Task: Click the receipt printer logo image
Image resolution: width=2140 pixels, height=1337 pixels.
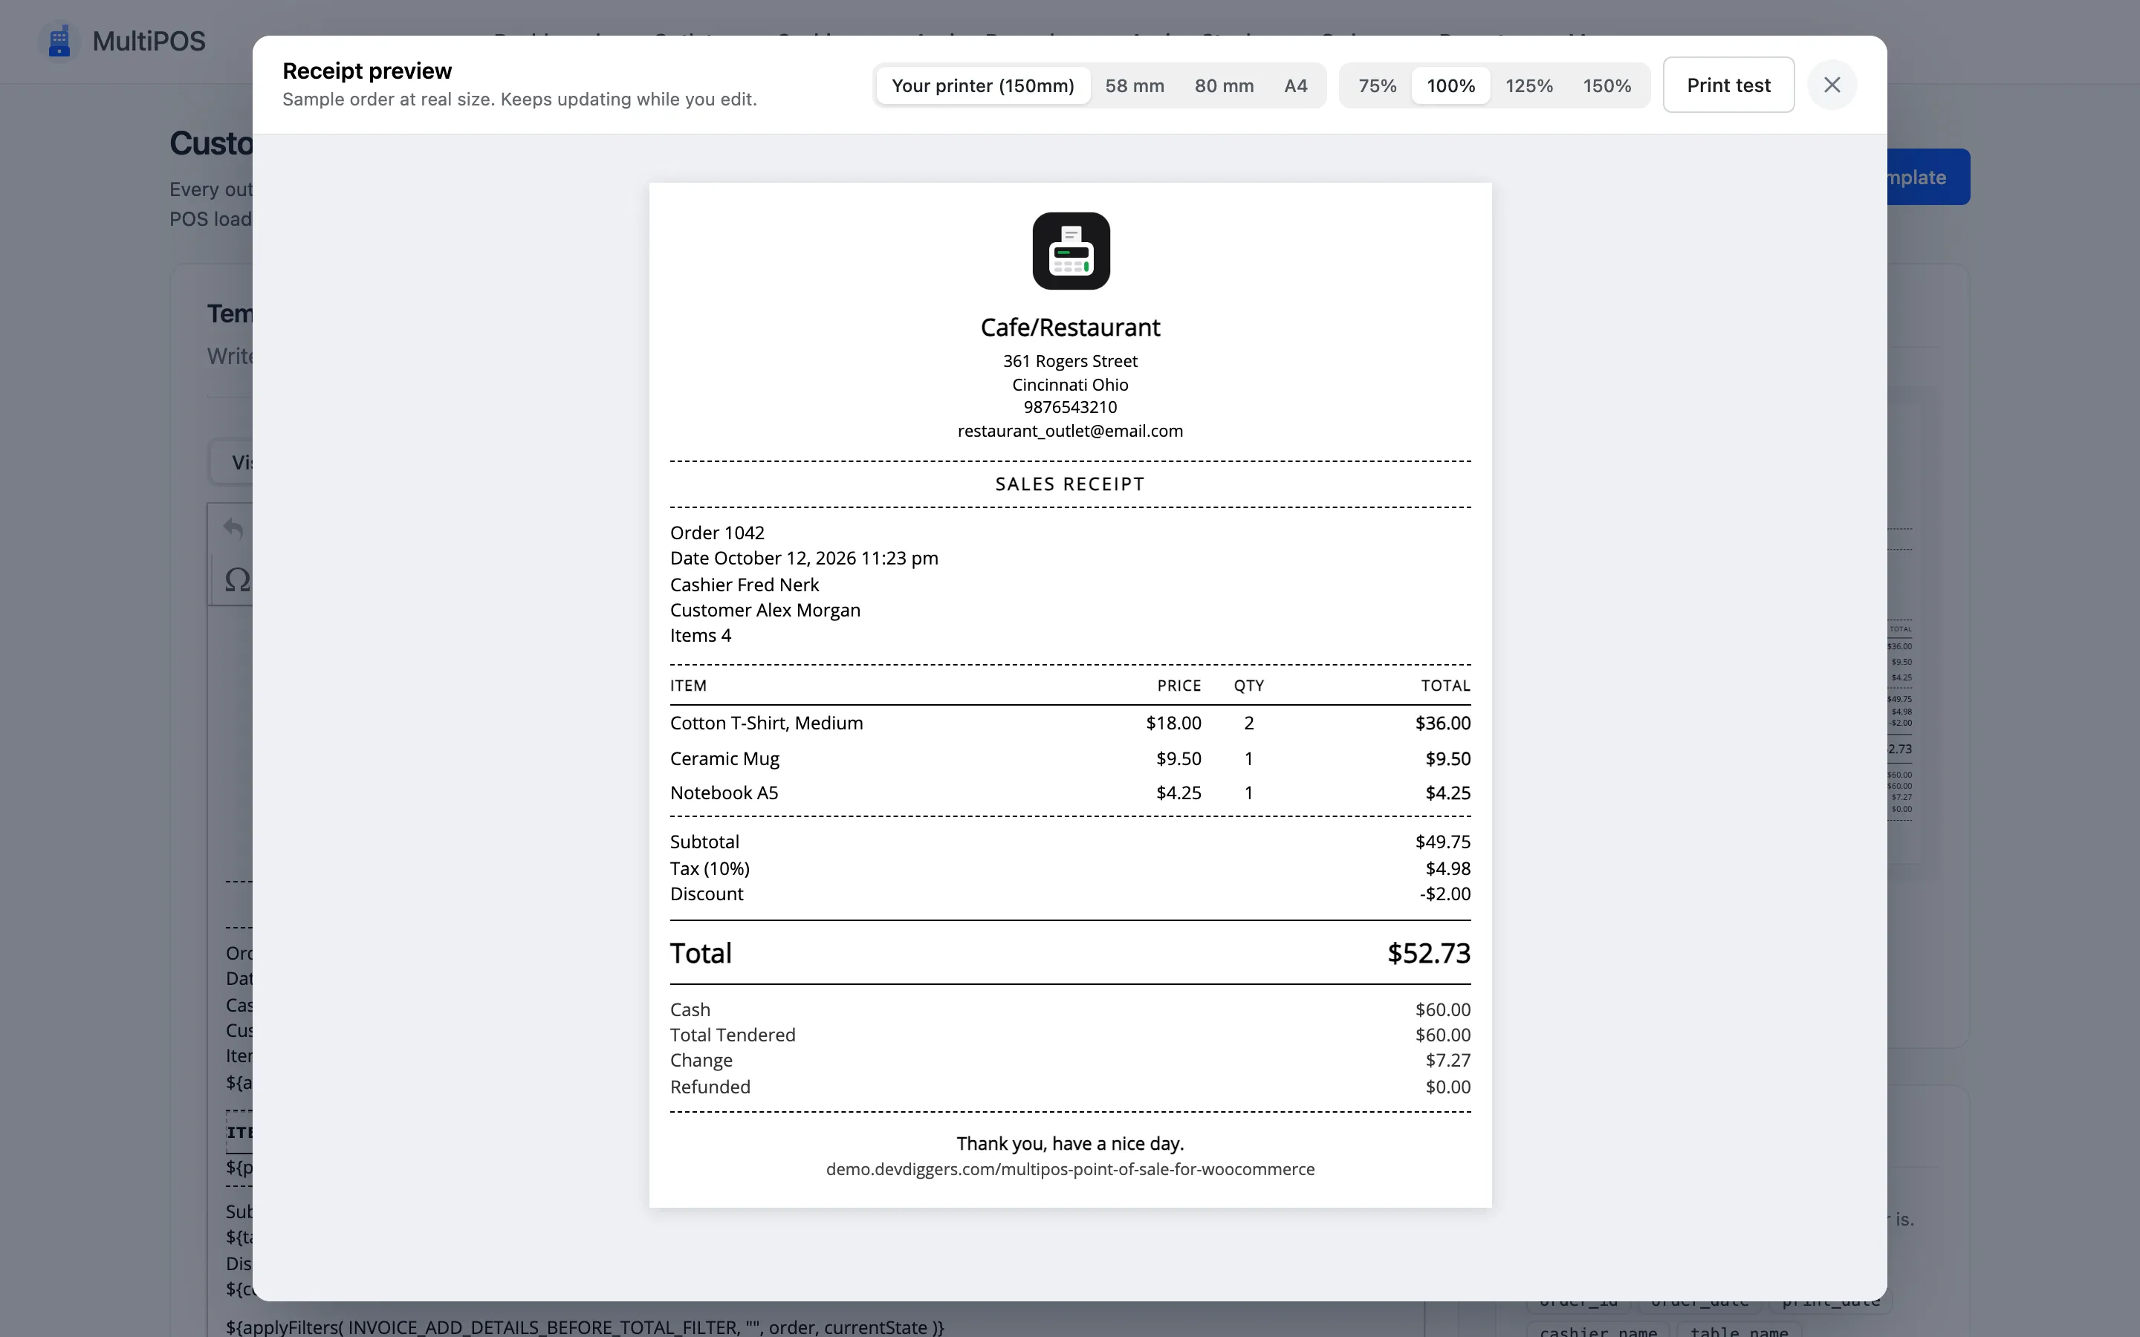Action: pyautogui.click(x=1071, y=251)
